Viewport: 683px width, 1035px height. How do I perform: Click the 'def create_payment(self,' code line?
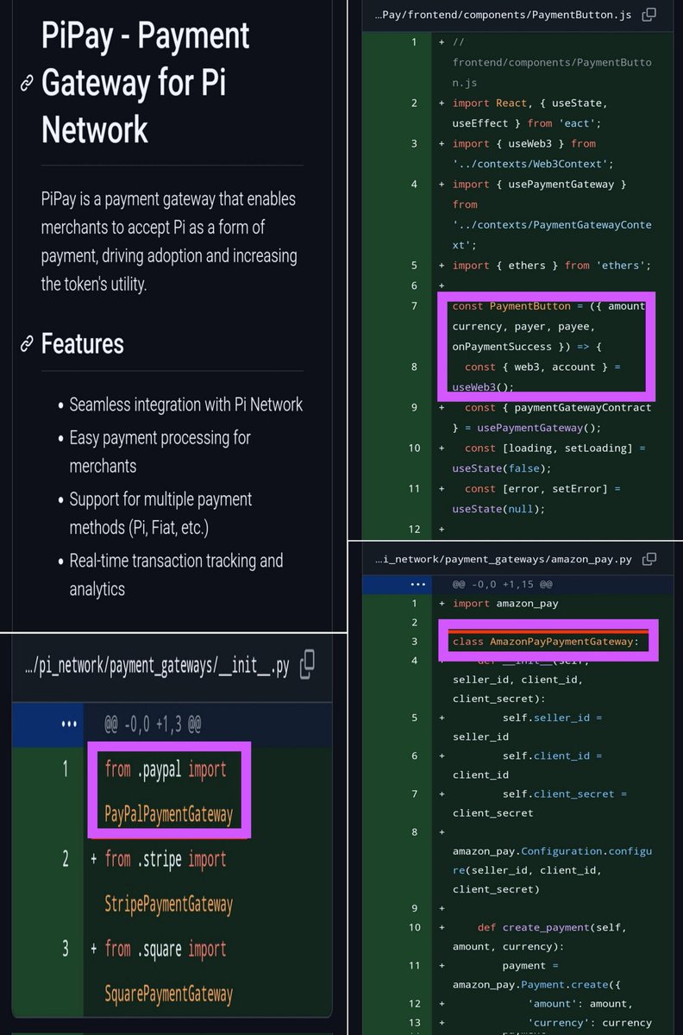(552, 927)
